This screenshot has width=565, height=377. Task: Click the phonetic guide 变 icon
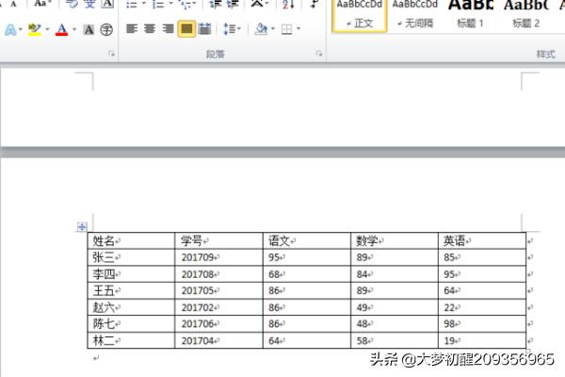pyautogui.click(x=89, y=4)
